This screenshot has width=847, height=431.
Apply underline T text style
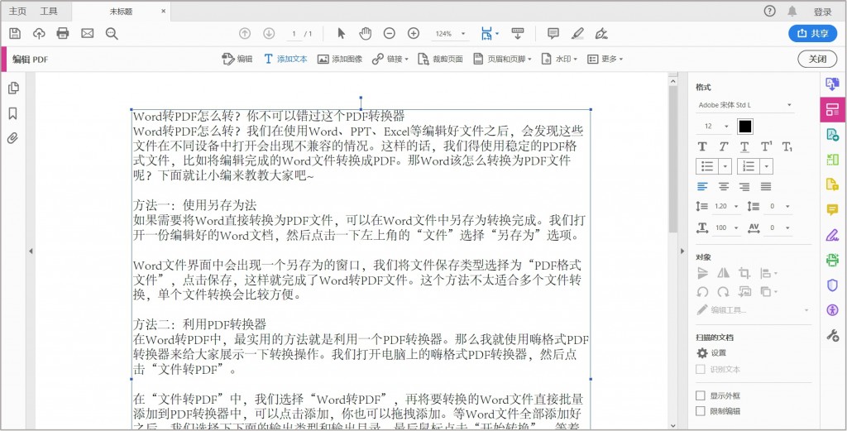(744, 146)
